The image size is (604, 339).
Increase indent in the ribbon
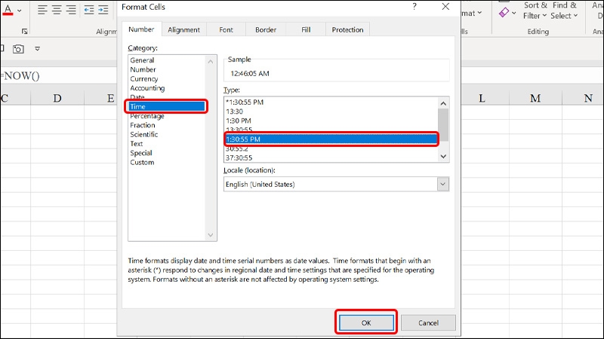(x=103, y=10)
